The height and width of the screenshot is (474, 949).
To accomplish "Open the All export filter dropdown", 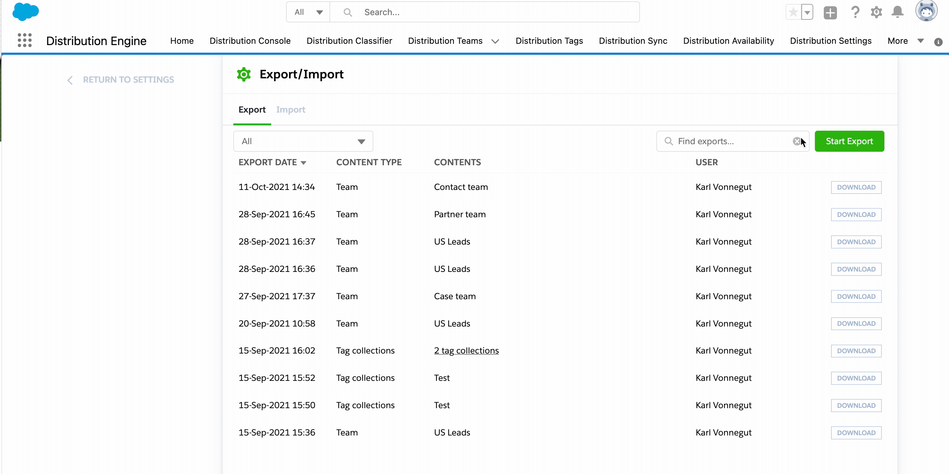I will (303, 141).
